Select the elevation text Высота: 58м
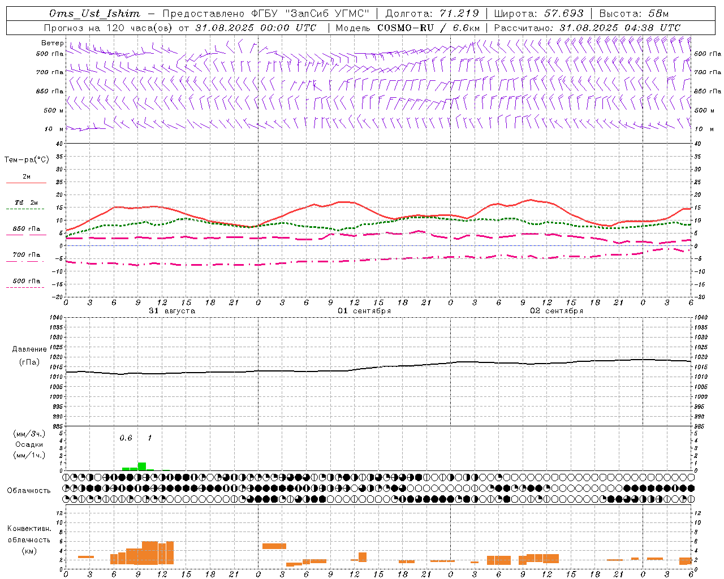Image resolution: width=724 pixels, height=579 pixels. pyautogui.click(x=634, y=14)
